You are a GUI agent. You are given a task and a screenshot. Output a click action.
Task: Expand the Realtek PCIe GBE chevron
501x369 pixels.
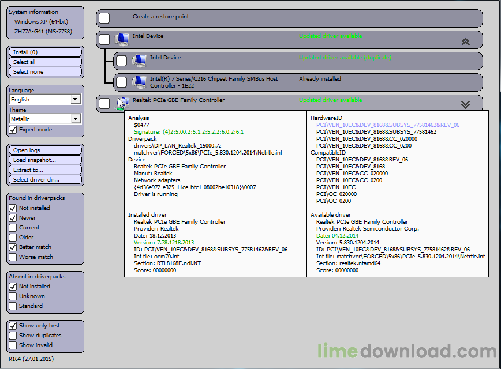(466, 104)
